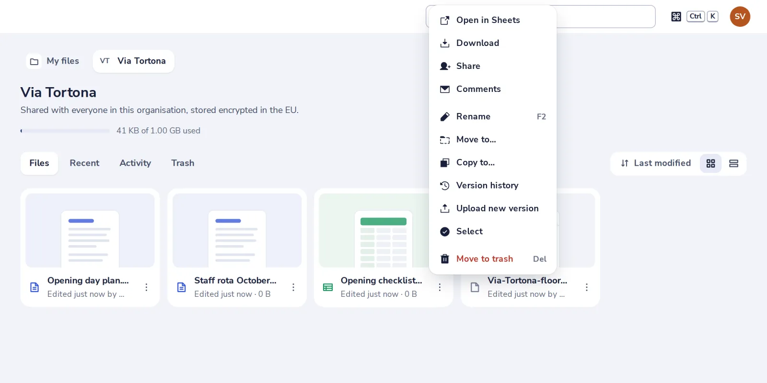Click the command palette icon beside Ctrl K
The image size is (767, 383).
(x=676, y=17)
